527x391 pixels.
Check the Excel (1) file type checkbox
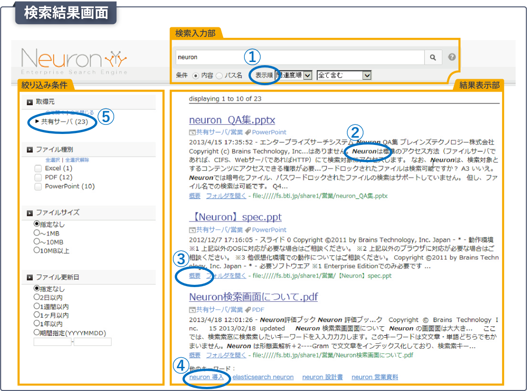[x=38, y=169]
